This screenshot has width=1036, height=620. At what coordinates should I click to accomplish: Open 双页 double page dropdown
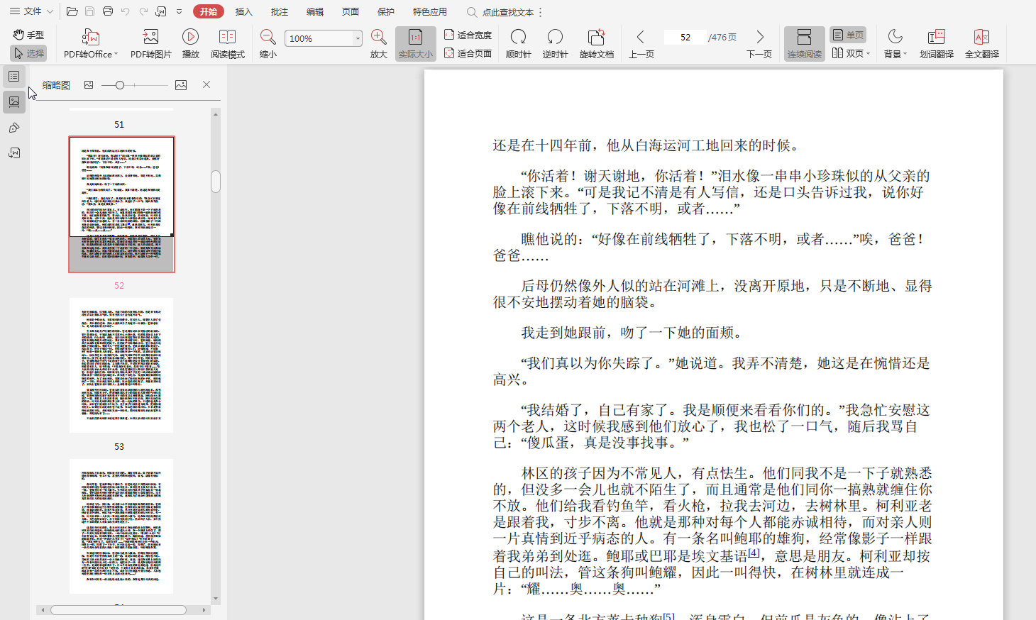[x=851, y=53]
